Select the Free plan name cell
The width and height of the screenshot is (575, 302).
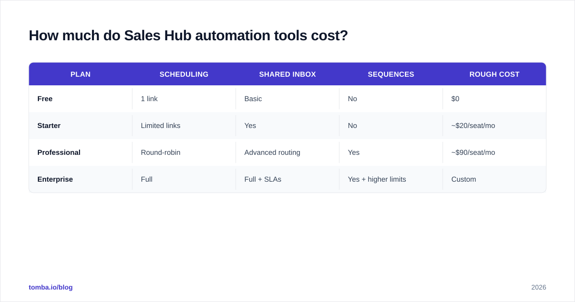(80, 99)
